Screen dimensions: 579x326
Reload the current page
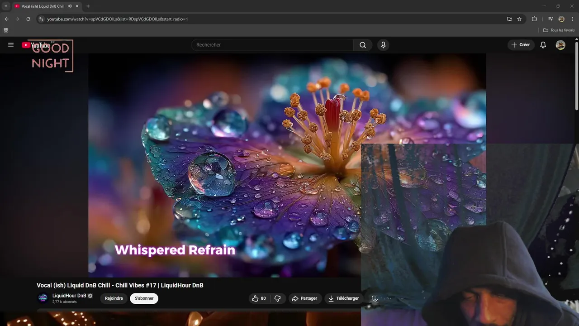(28, 19)
